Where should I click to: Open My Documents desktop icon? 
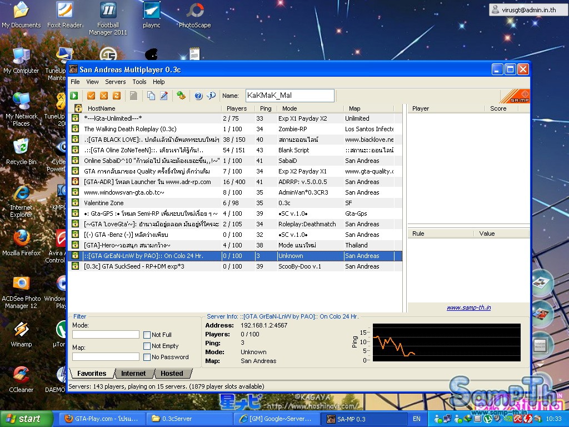21,14
